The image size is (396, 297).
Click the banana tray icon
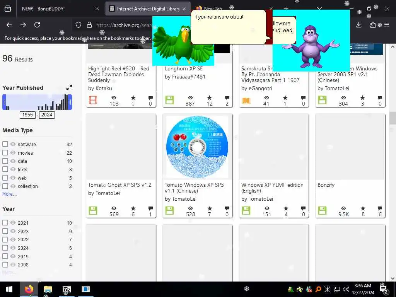tap(300, 289)
